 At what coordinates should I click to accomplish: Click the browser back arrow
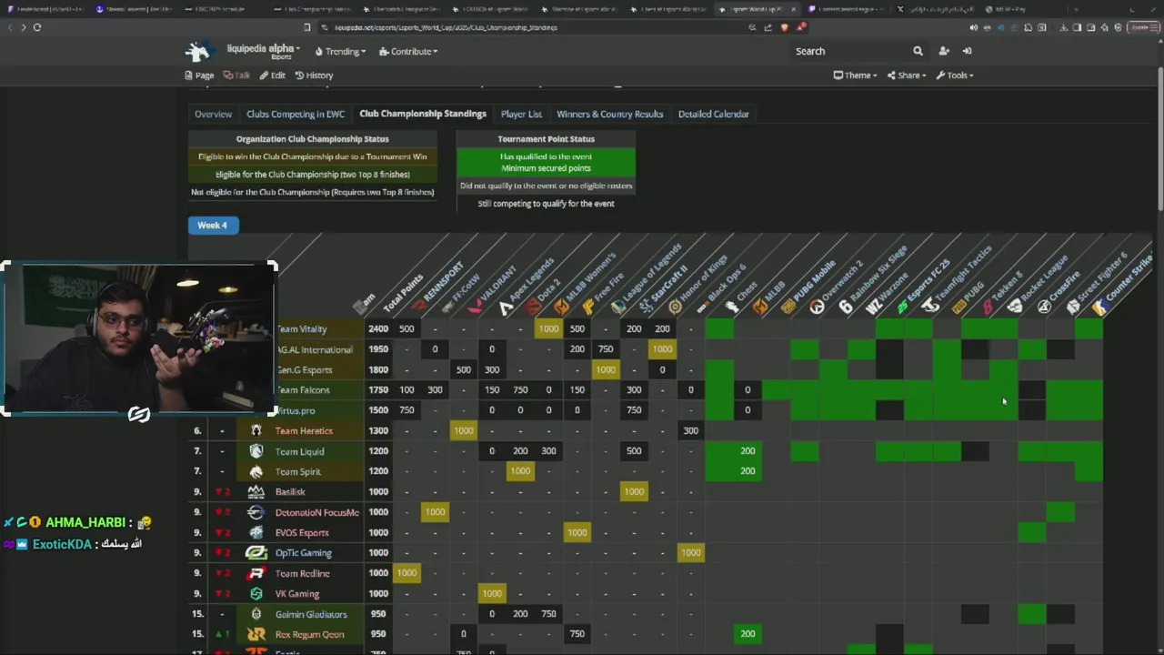(x=10, y=27)
